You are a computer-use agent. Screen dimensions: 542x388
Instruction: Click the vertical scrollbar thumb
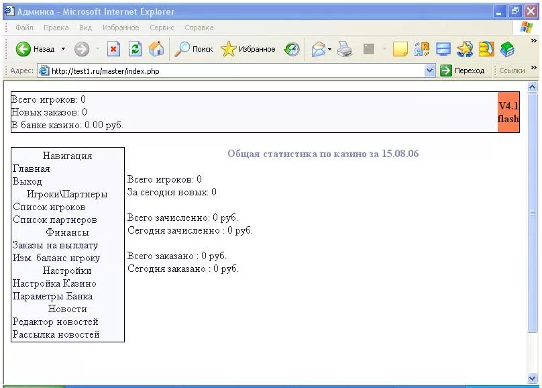(533, 213)
